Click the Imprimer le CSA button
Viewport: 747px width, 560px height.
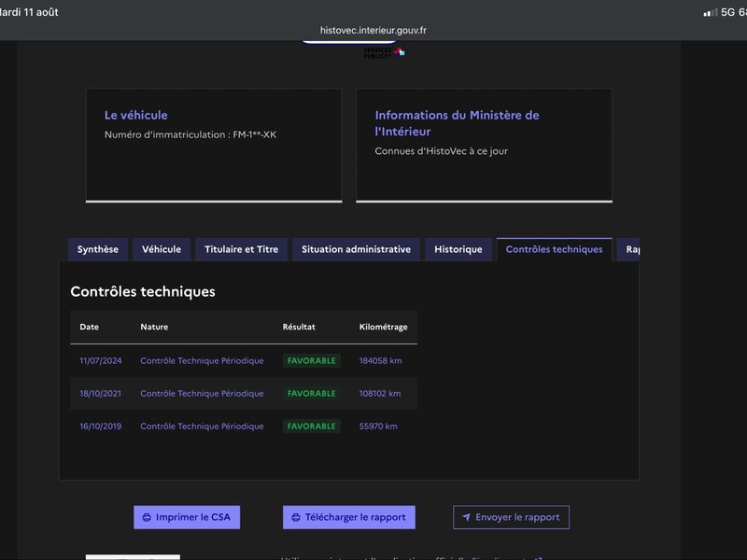pyautogui.click(x=187, y=517)
